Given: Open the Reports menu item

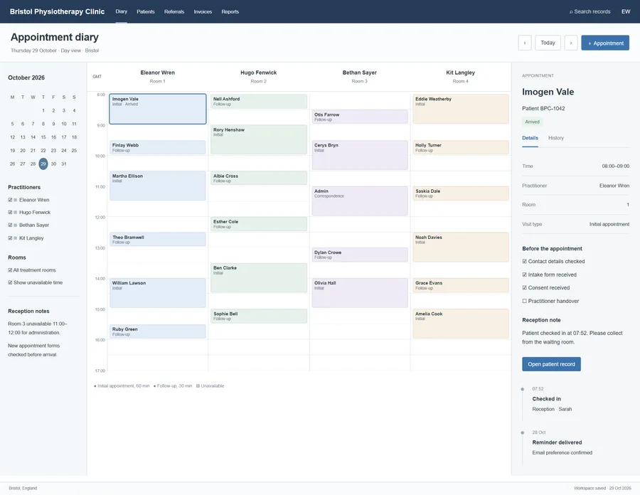Looking at the screenshot, I should pos(230,11).
